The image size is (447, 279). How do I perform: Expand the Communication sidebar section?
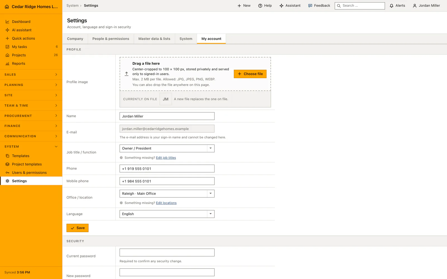pos(31,136)
